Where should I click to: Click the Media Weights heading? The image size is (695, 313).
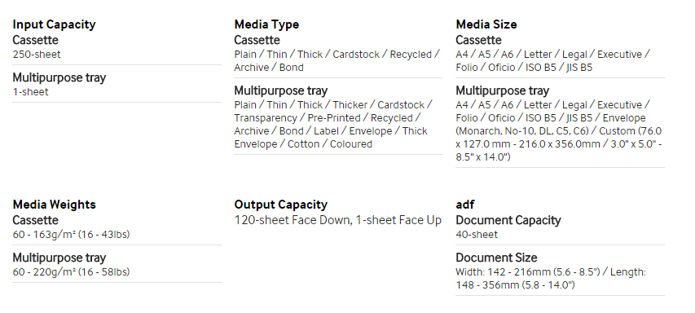(54, 205)
